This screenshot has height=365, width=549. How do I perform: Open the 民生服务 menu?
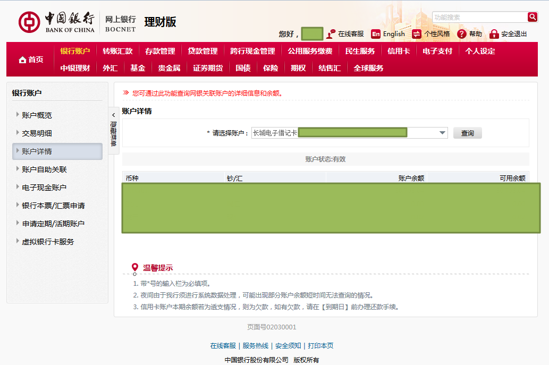[360, 51]
